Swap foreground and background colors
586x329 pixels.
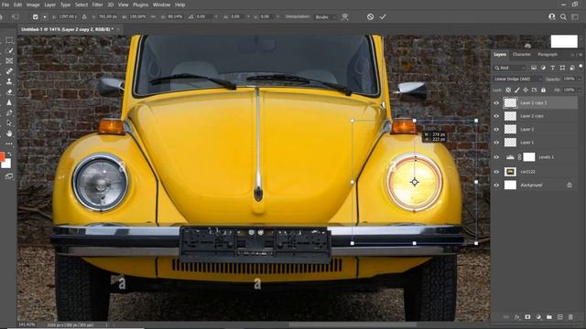[x=9, y=154]
